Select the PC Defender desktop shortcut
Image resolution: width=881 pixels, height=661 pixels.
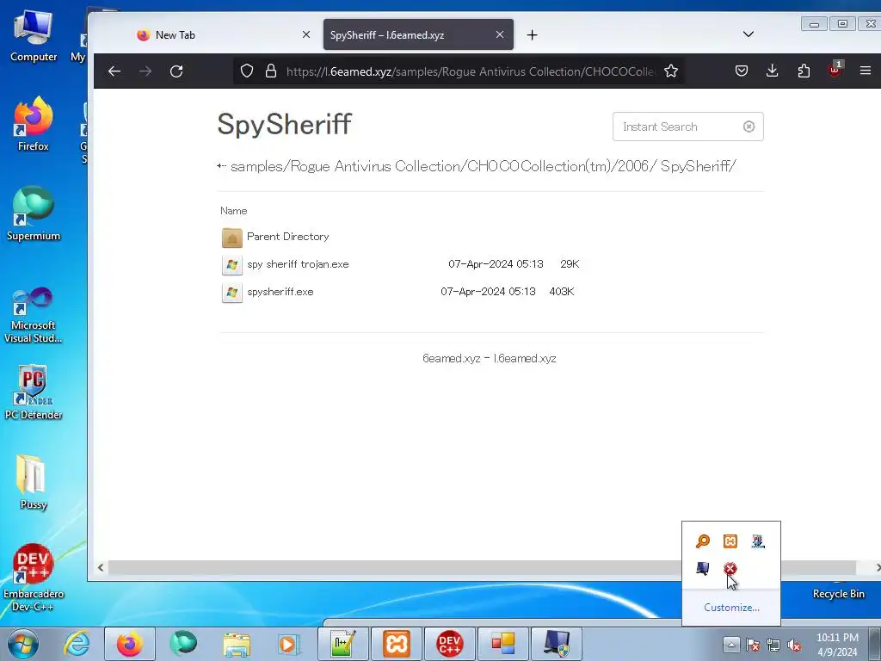click(x=34, y=392)
